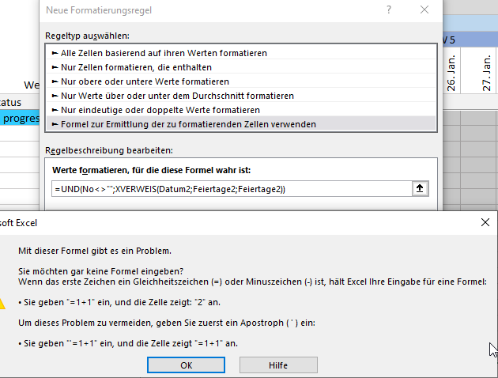Select 'Nur obere oder untere Werte formatieren'

(241, 81)
